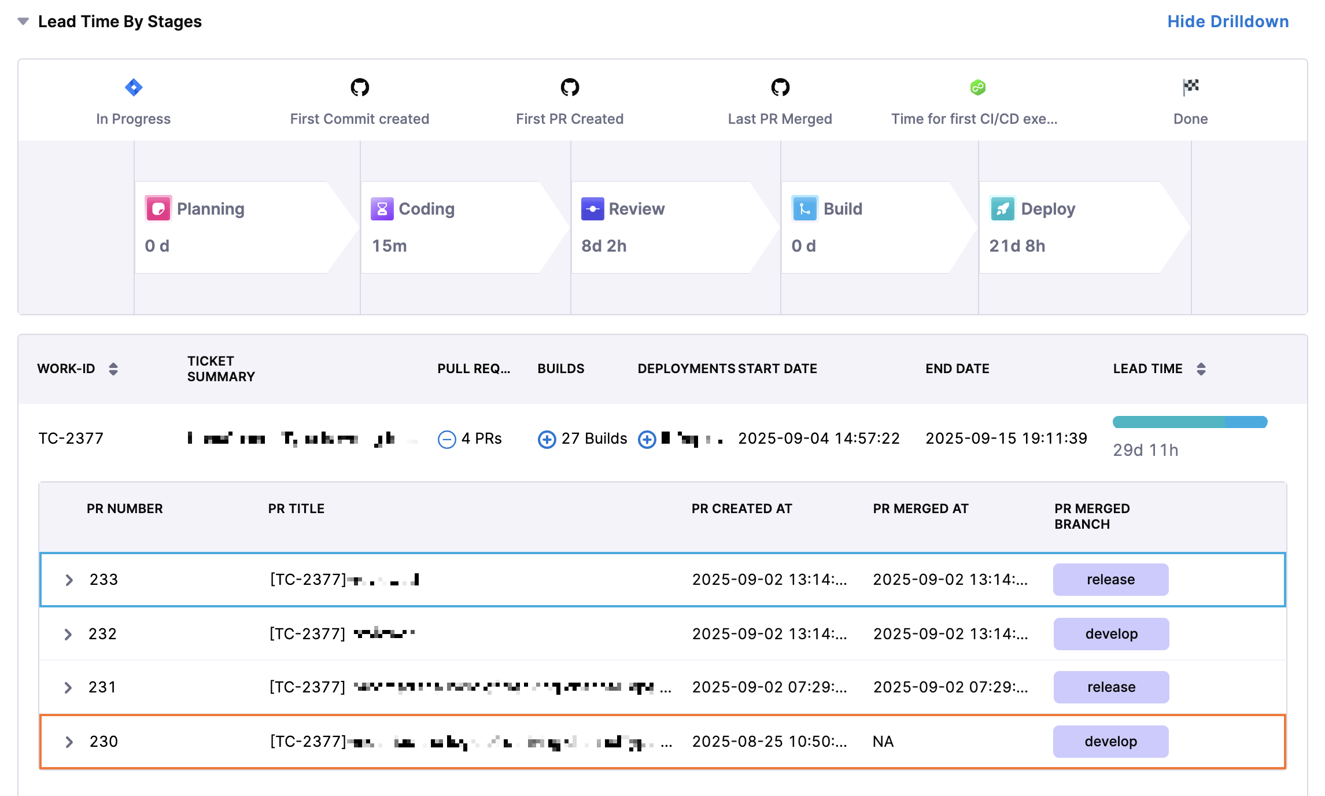Image resolution: width=1325 pixels, height=796 pixels.
Task: Expand PR number 233 row
Action: pos(69,580)
